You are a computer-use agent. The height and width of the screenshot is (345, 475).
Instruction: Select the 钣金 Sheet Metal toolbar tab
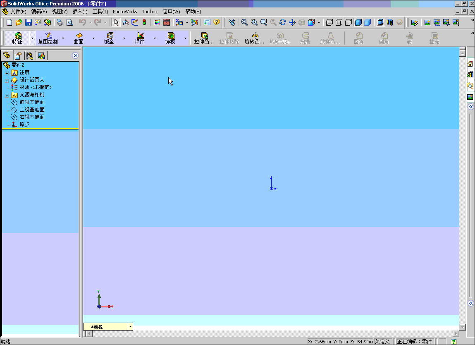tap(109, 38)
